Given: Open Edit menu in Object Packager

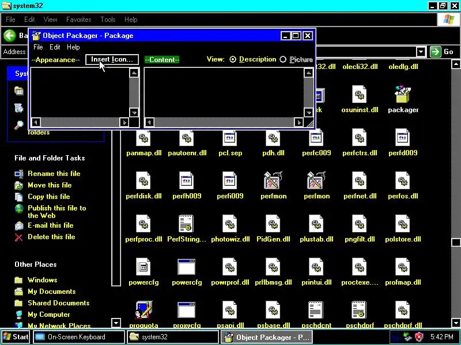Looking at the screenshot, I should pos(55,47).
